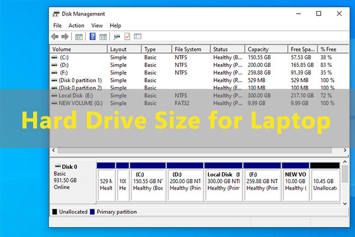The width and height of the screenshot is (355, 237).
Task: Click capacity value 259.88 GB
Action: [259, 72]
